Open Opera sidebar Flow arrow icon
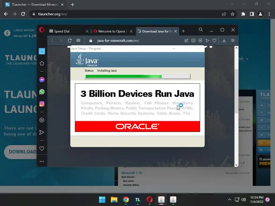Screen dimensions: 275x206 (x=42, y=132)
